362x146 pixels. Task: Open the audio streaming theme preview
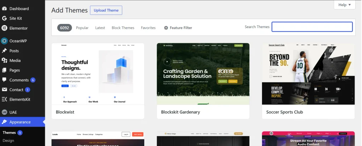tap(308, 139)
